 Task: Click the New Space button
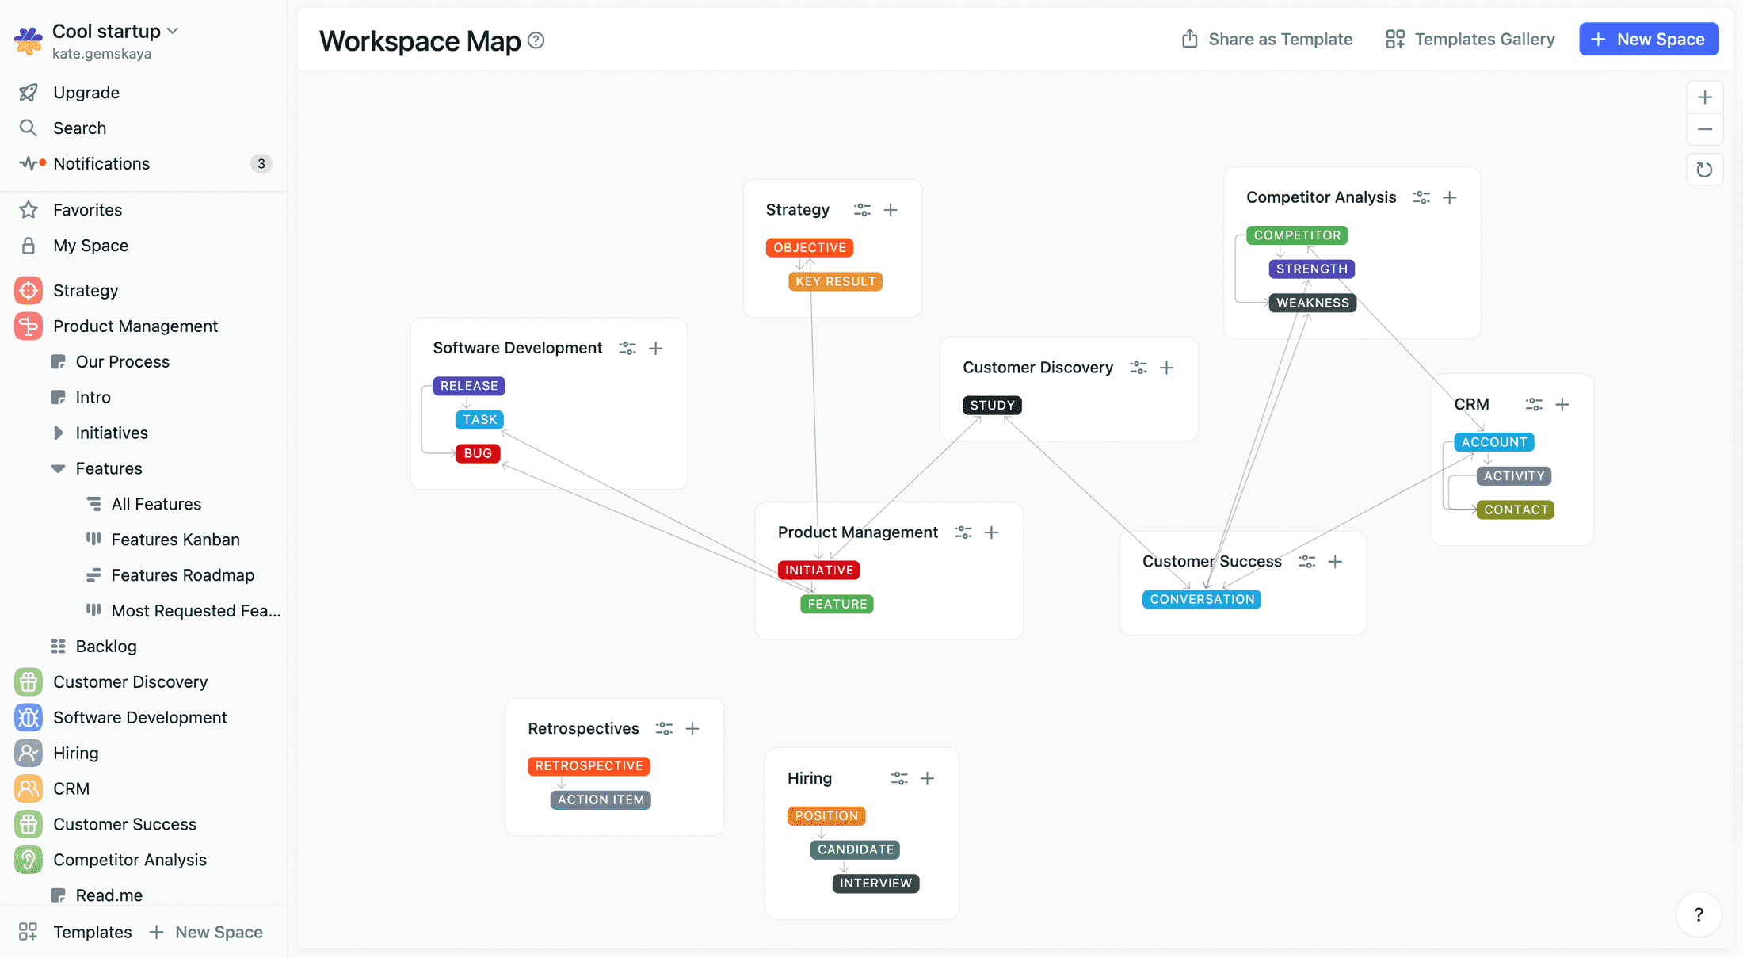click(1649, 39)
